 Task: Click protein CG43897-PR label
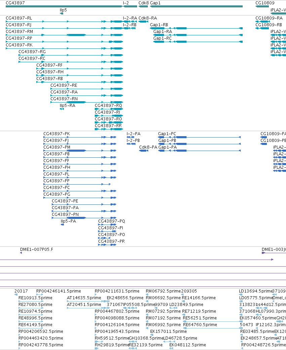point(112,241)
